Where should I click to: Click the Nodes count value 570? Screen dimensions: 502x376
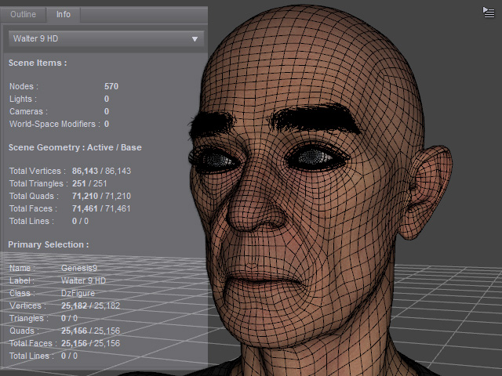click(111, 86)
